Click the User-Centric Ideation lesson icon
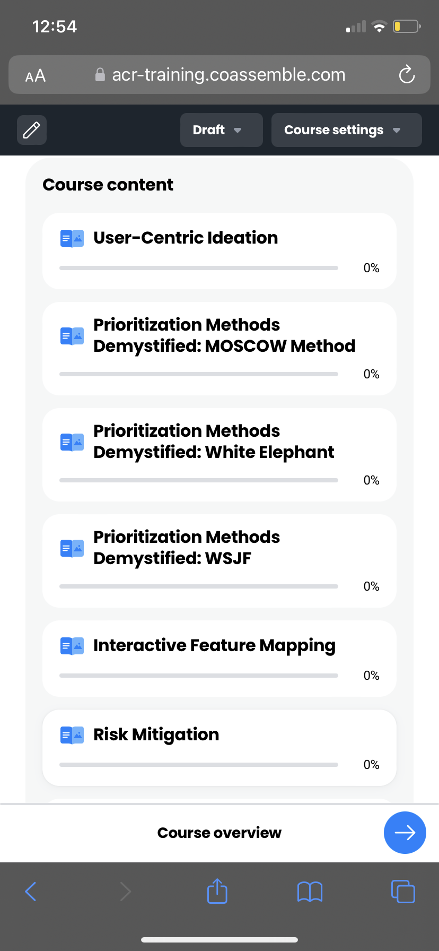 pos(72,238)
